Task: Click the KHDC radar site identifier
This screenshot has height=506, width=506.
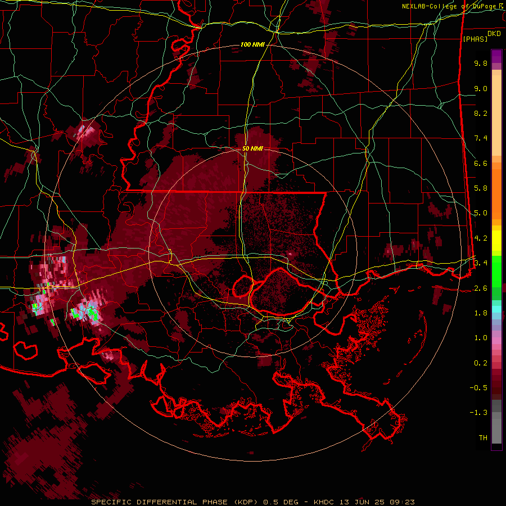Action: click(324, 502)
